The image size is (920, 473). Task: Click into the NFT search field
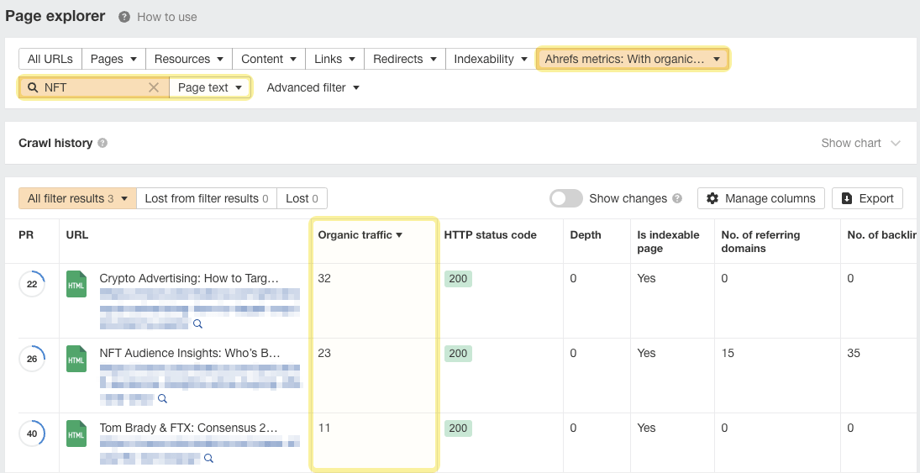92,87
